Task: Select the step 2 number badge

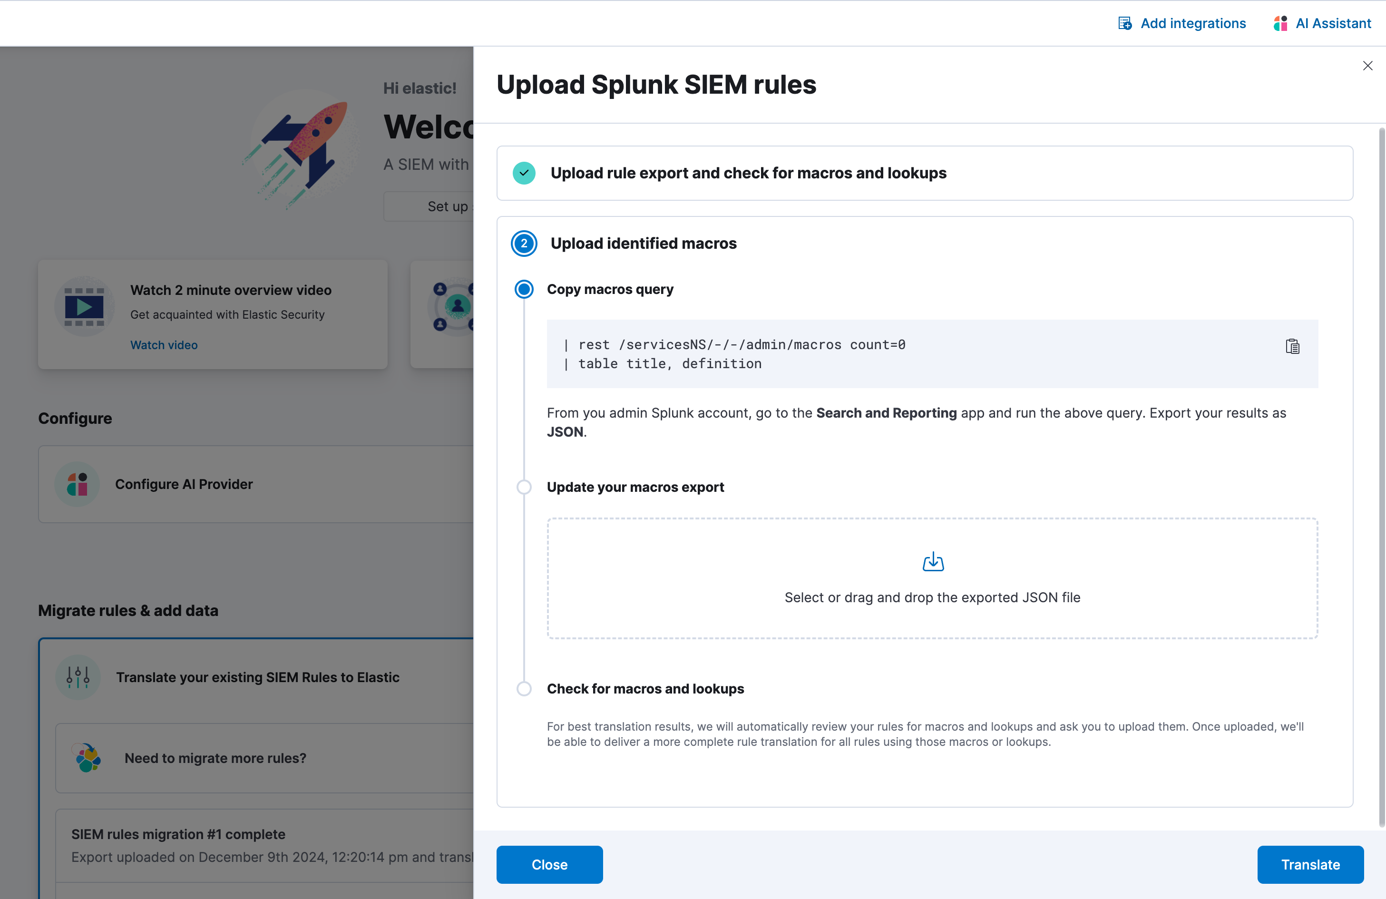Action: pos(524,244)
